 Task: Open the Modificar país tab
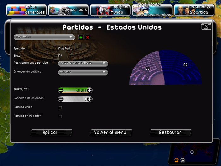coord(69,10)
